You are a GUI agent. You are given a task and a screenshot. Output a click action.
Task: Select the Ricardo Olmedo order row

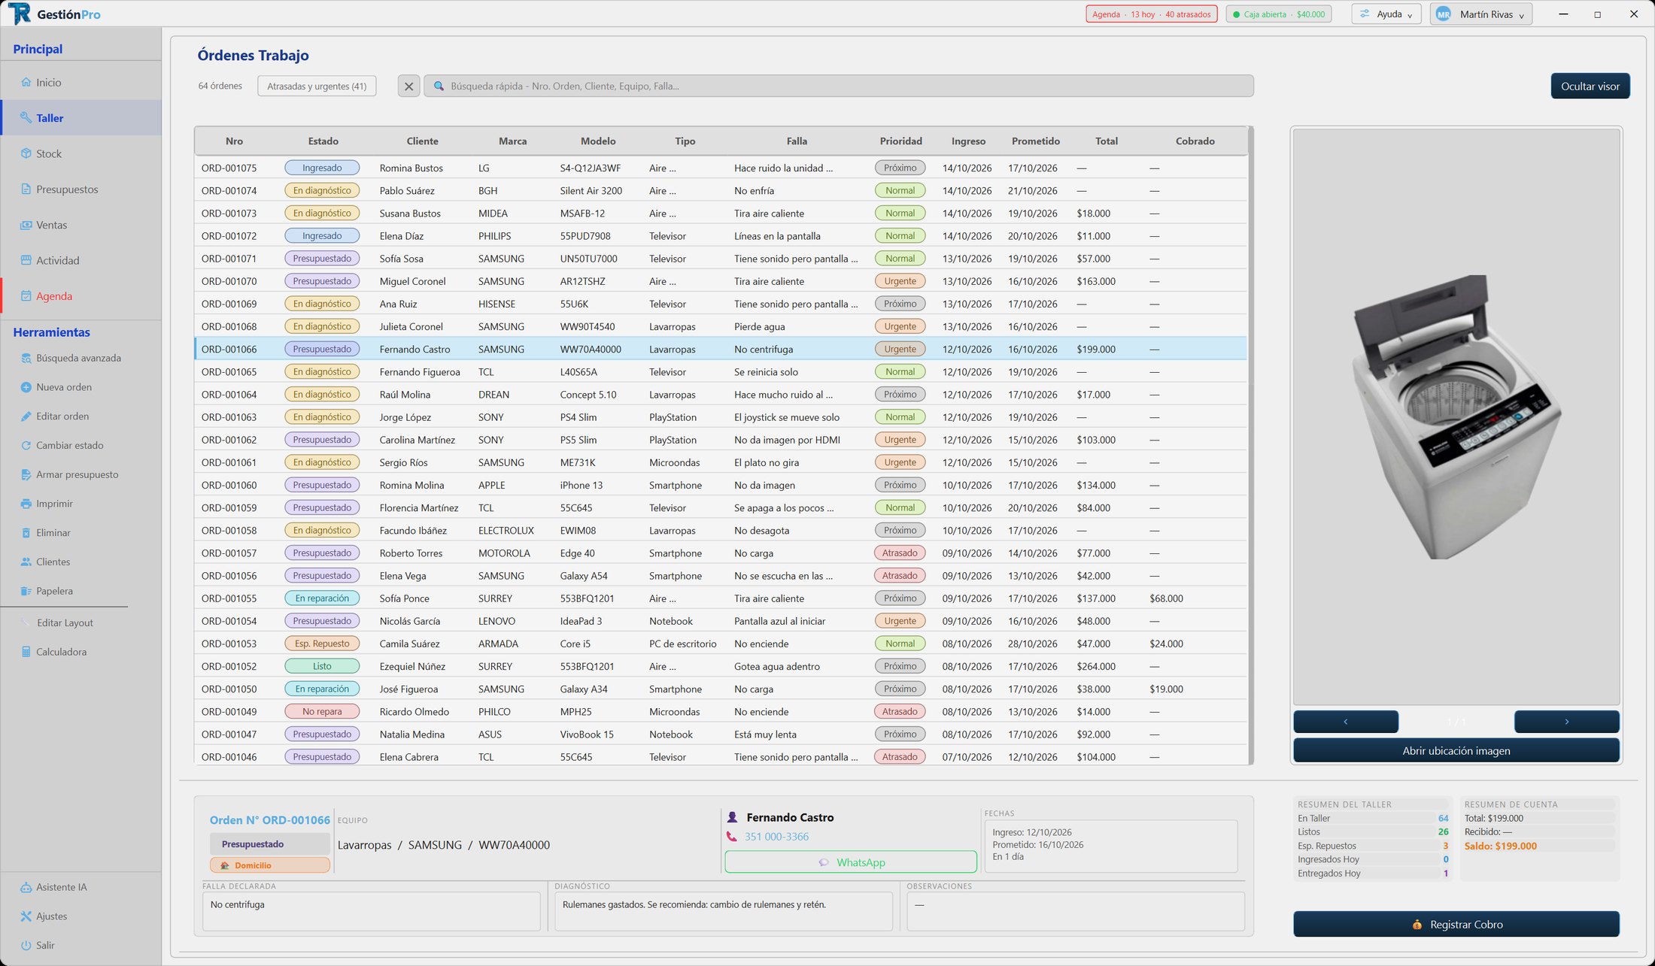click(721, 712)
